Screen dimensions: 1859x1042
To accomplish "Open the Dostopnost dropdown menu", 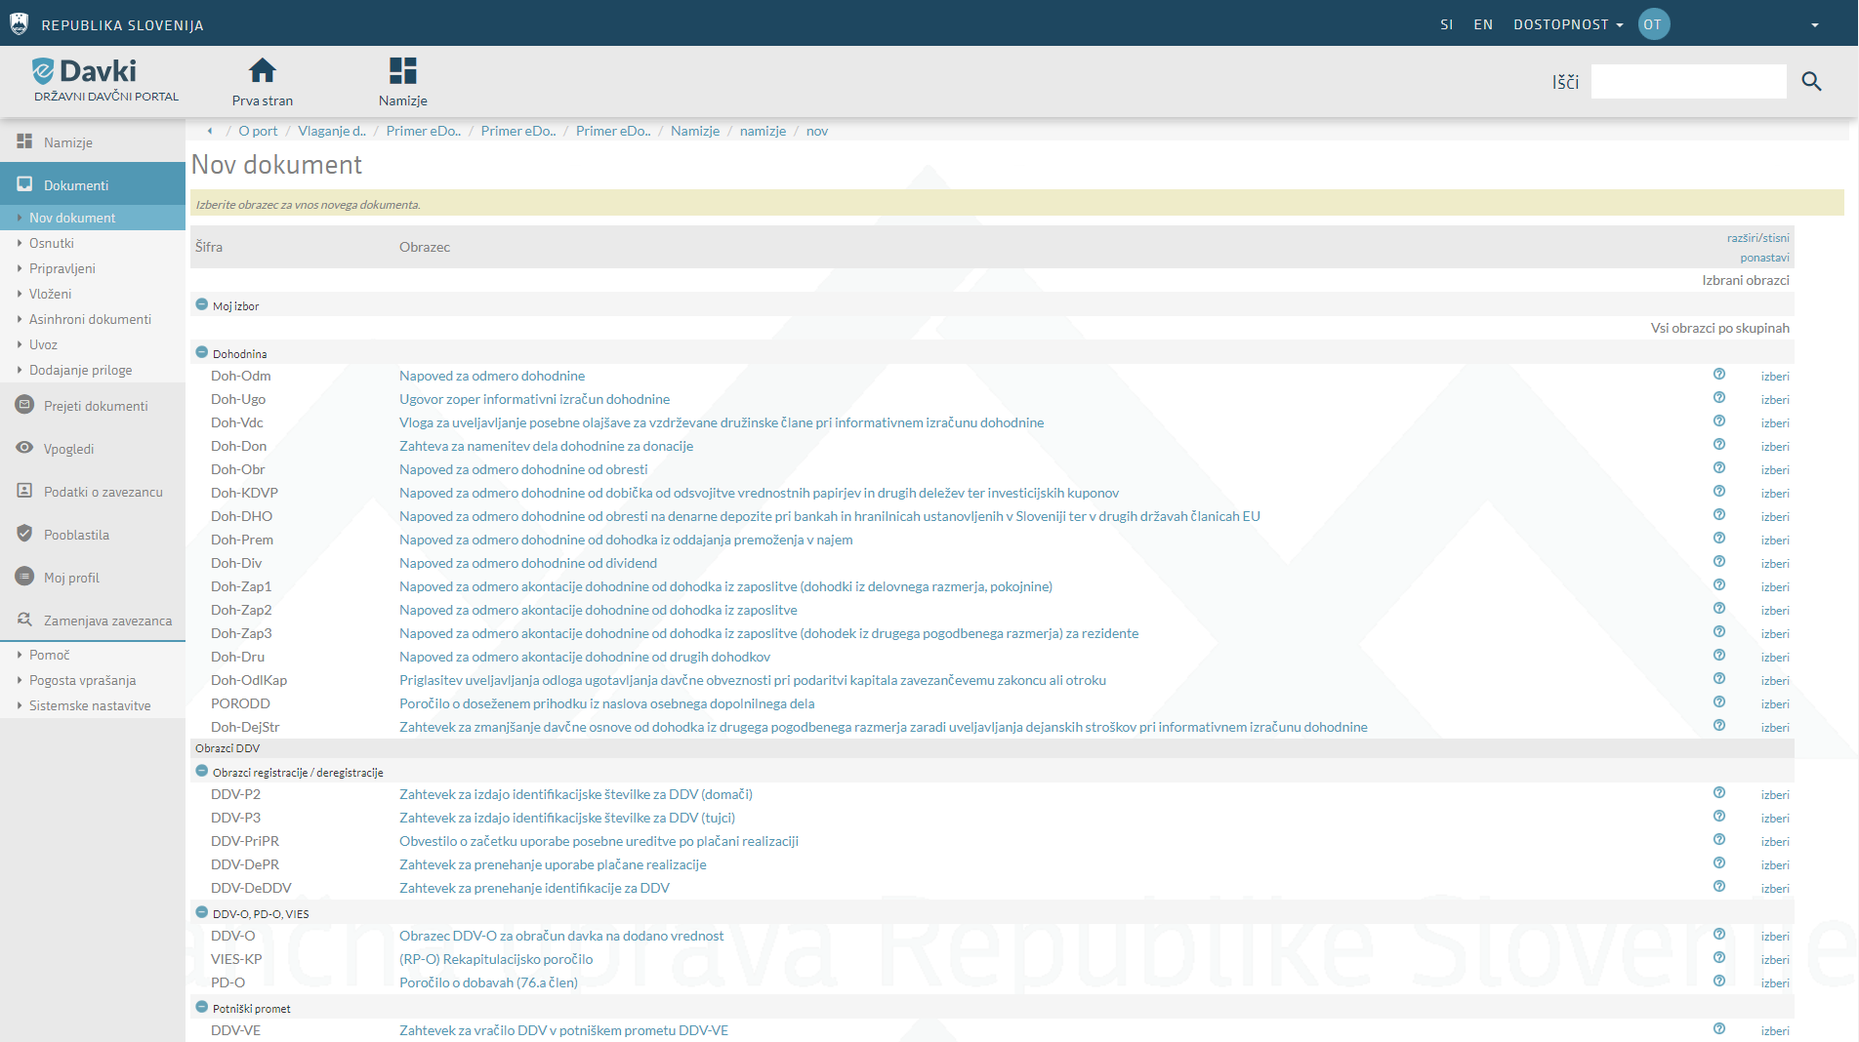I will pos(1567,24).
